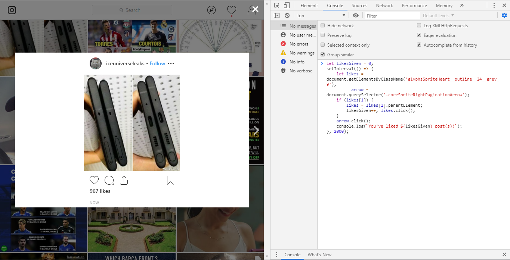Switch to the Elements tab

[x=309, y=6]
